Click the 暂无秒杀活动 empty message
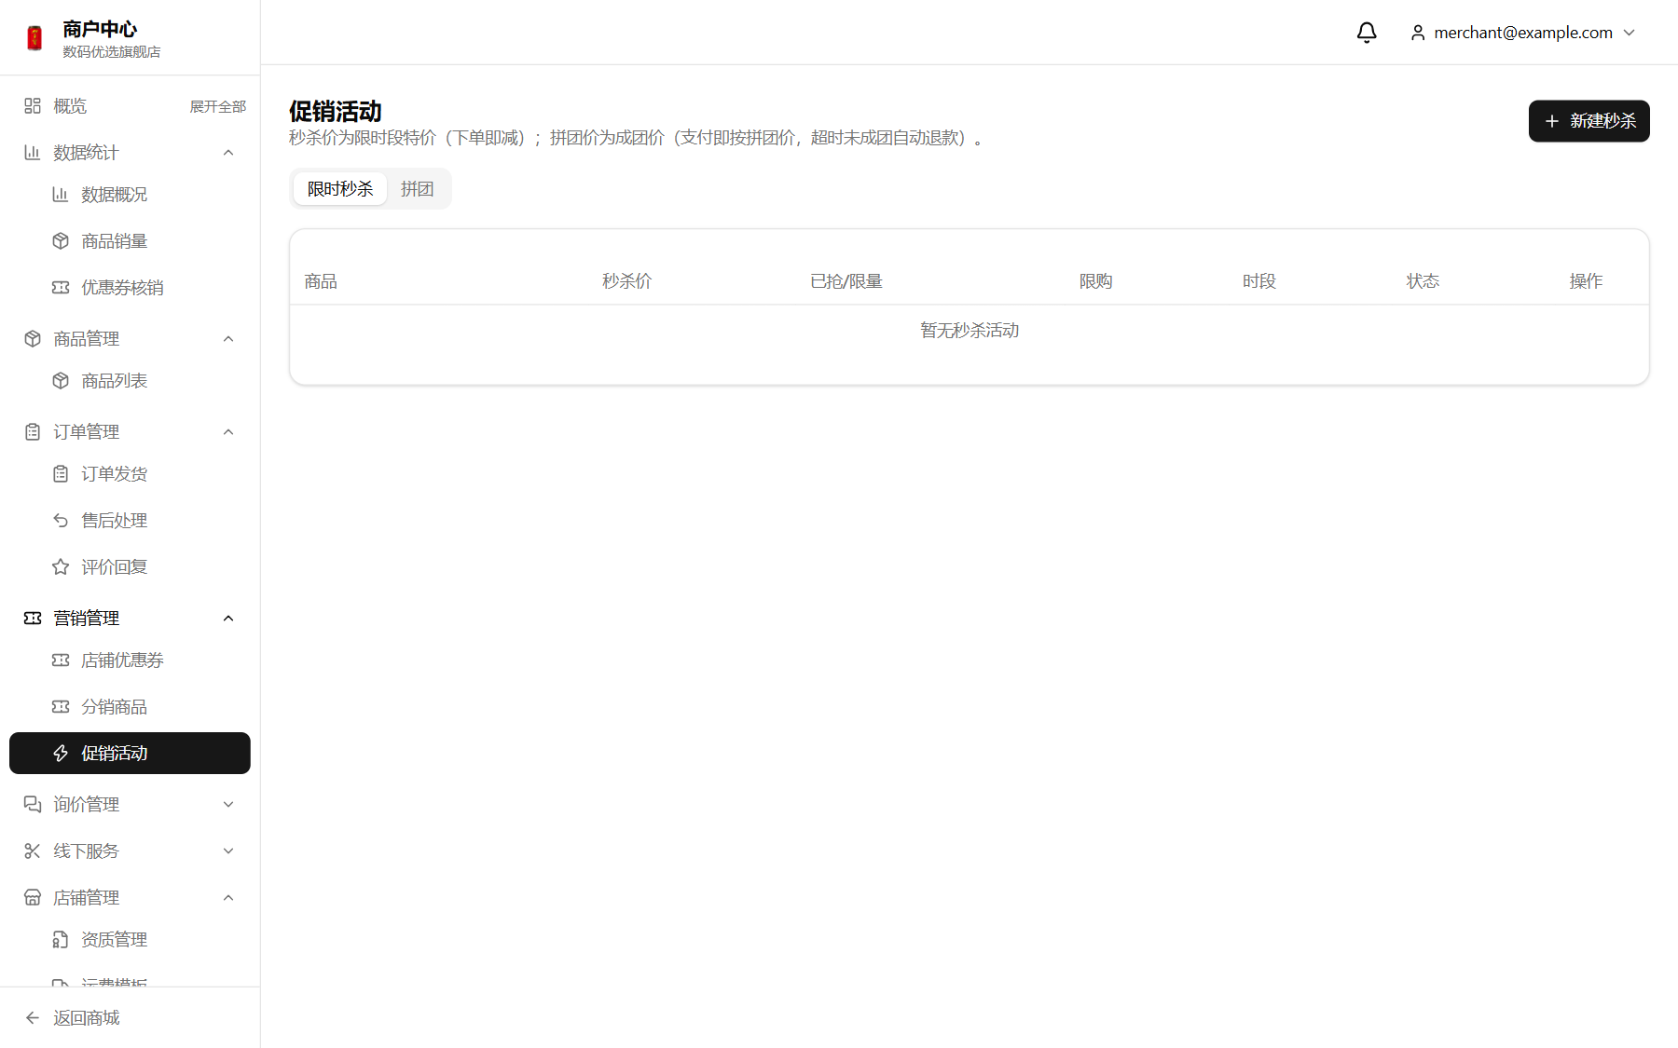The width and height of the screenshot is (1678, 1048). click(x=970, y=331)
